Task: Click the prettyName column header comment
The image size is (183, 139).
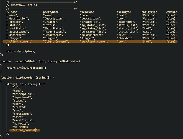Action: click(x=51, y=12)
